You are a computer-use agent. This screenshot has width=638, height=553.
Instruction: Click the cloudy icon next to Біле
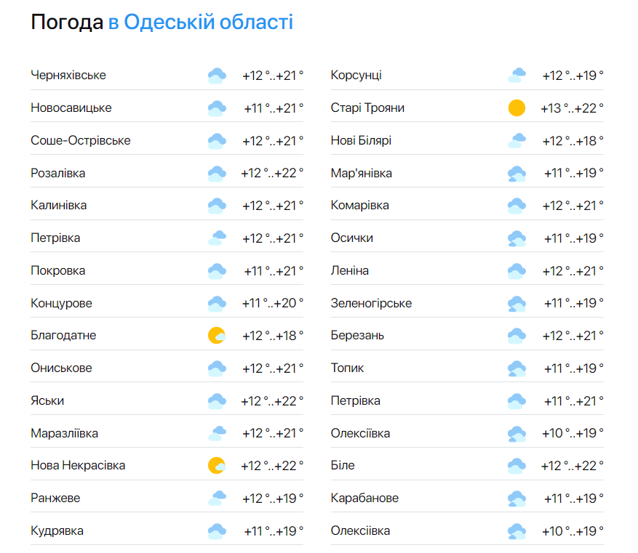[517, 466]
